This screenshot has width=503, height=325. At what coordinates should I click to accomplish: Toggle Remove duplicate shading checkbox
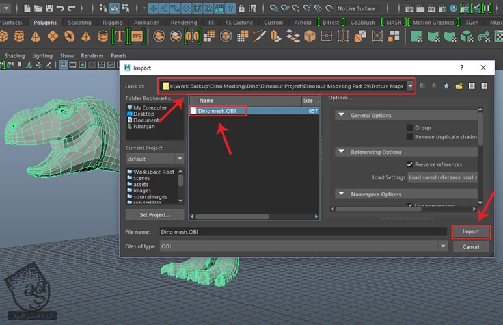point(409,137)
